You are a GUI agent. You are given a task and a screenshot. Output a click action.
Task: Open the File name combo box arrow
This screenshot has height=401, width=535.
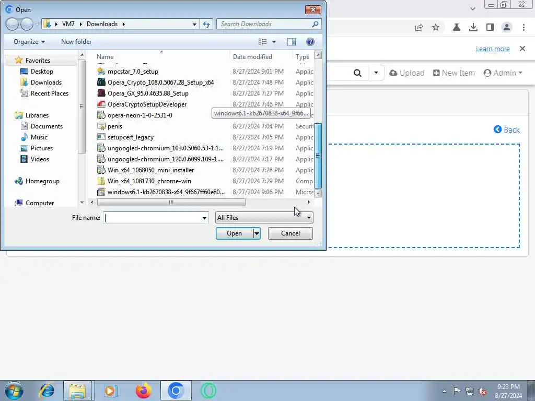(204, 218)
